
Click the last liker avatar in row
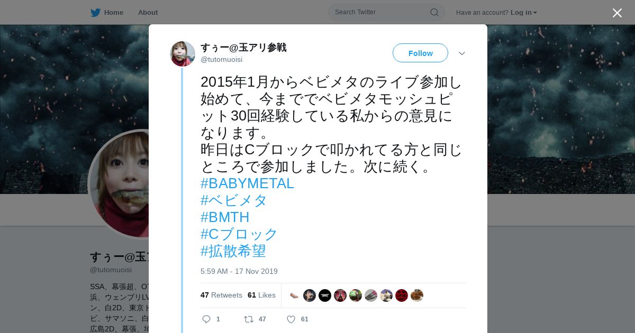click(417, 295)
